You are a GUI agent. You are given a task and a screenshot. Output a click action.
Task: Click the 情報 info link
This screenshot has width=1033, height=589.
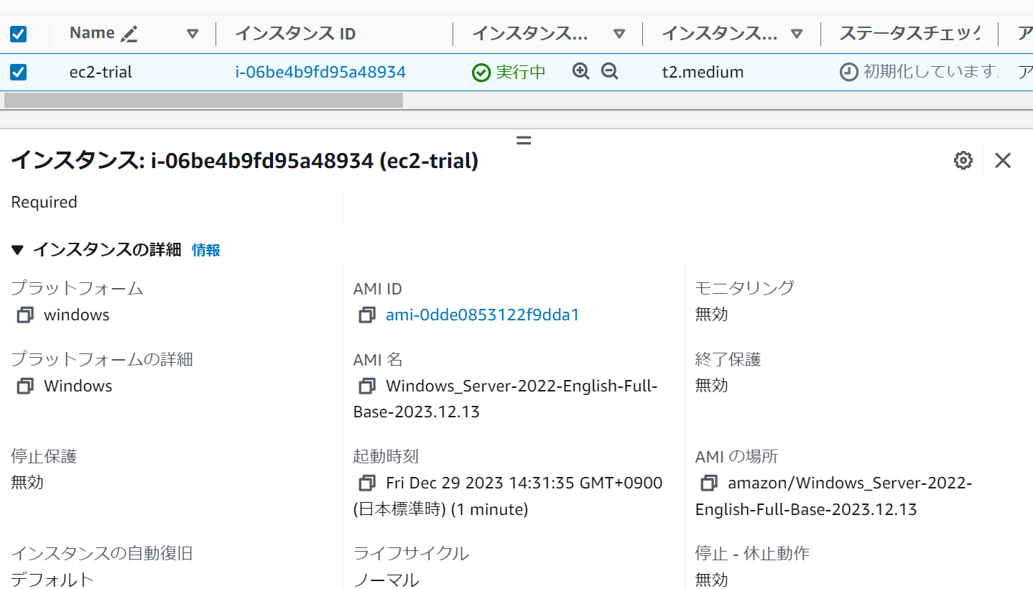point(206,250)
